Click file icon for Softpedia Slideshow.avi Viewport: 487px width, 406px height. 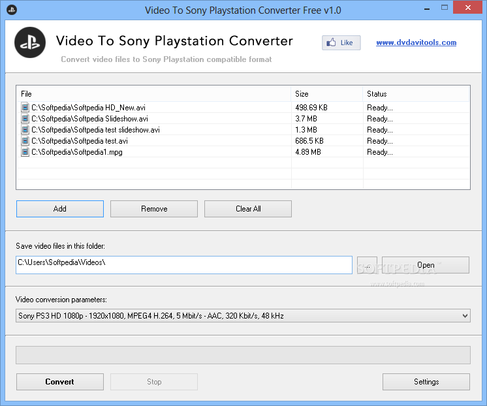25,119
